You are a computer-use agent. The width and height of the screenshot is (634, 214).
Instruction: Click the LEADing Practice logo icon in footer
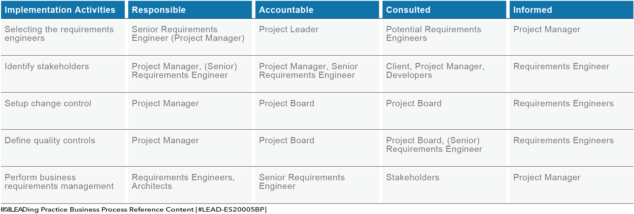tap(6, 210)
